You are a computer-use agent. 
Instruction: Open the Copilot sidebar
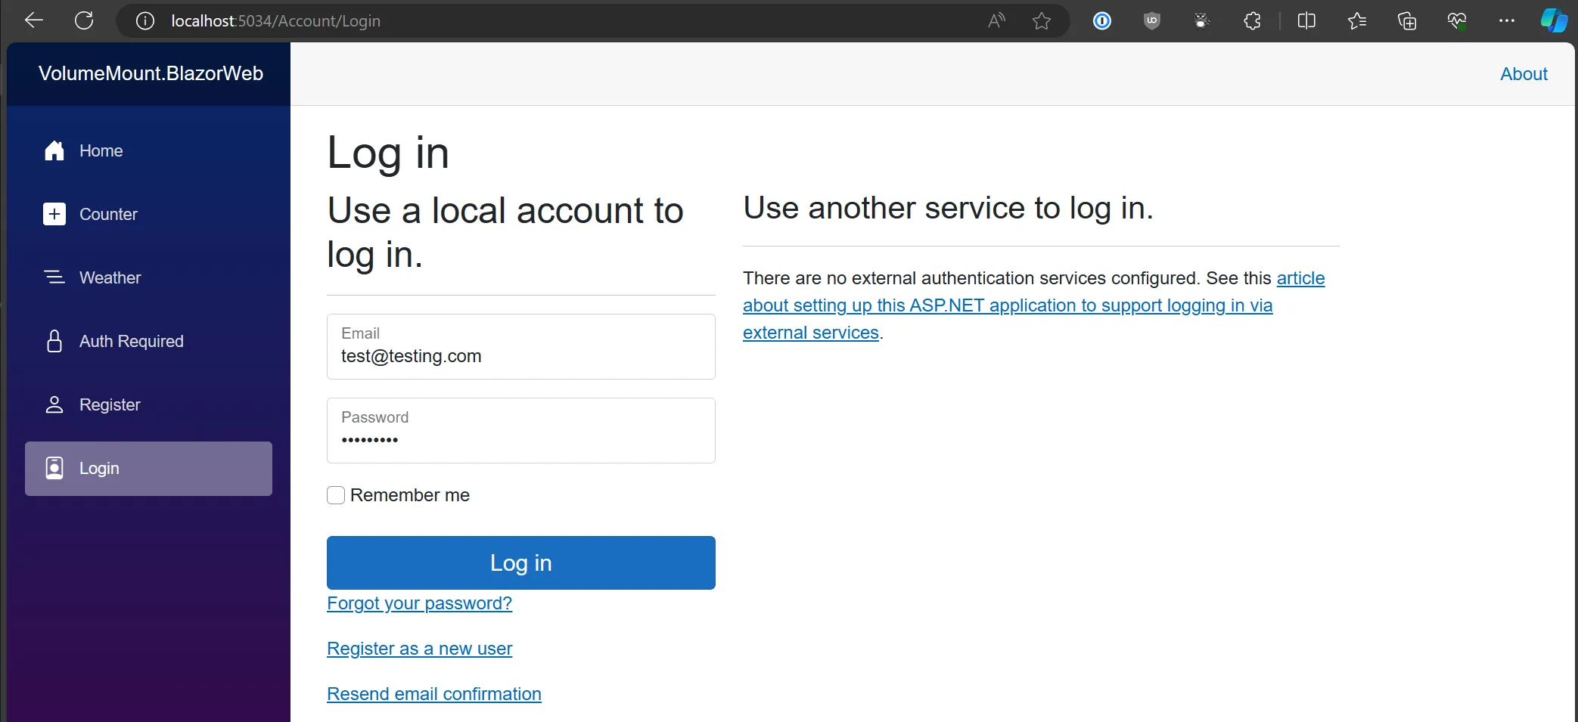1554,20
